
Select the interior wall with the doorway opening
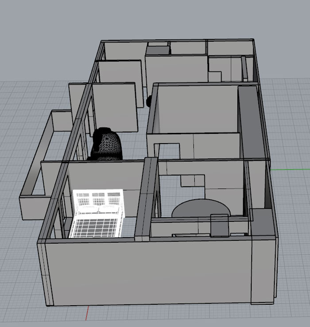click(193, 146)
